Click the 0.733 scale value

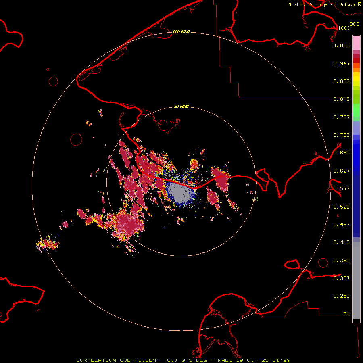(342, 135)
